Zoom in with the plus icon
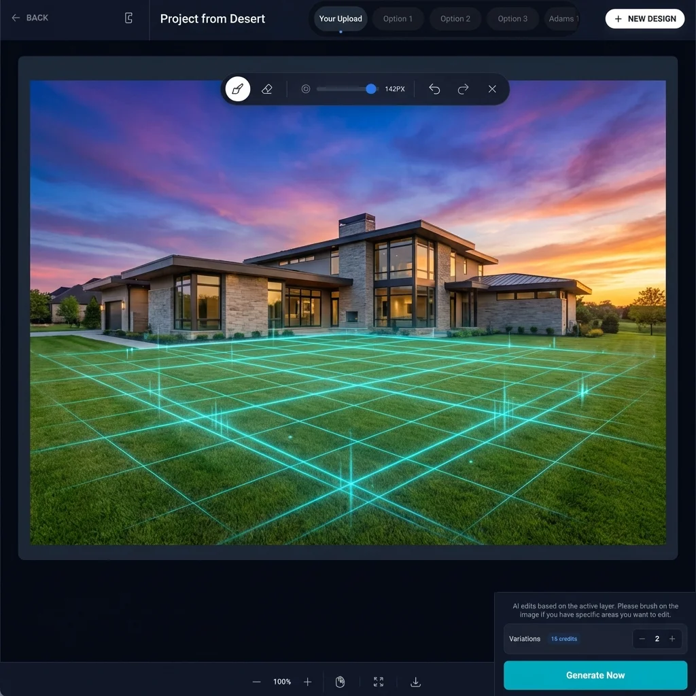696x696 pixels. [x=308, y=682]
